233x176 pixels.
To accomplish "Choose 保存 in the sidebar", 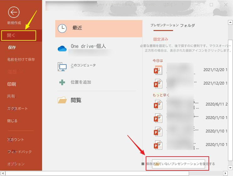I will [12, 47].
